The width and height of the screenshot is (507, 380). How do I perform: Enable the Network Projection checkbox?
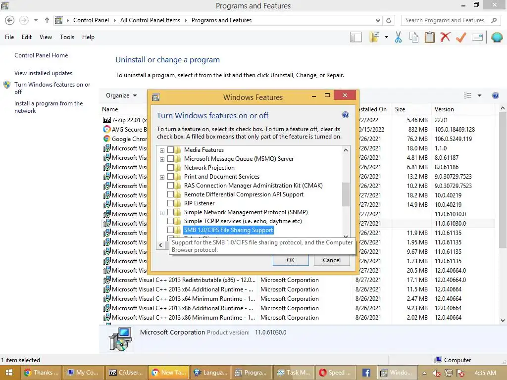tap(170, 168)
